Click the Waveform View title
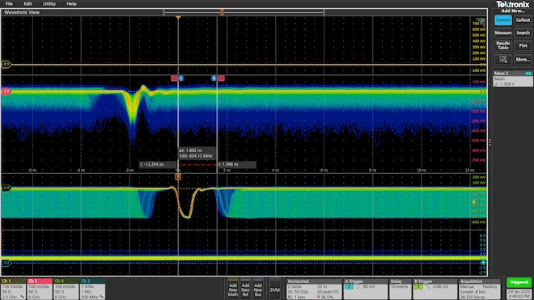Image resolution: width=534 pixels, height=300 pixels. (x=22, y=12)
